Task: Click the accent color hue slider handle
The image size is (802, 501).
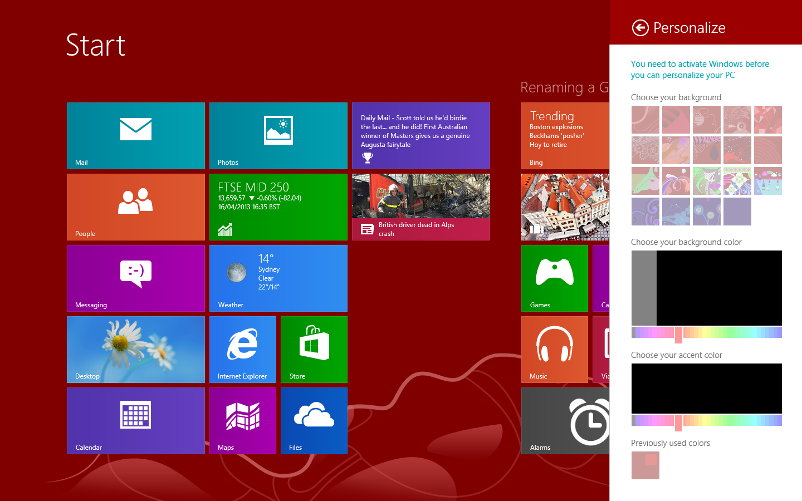Action: pyautogui.click(x=678, y=423)
